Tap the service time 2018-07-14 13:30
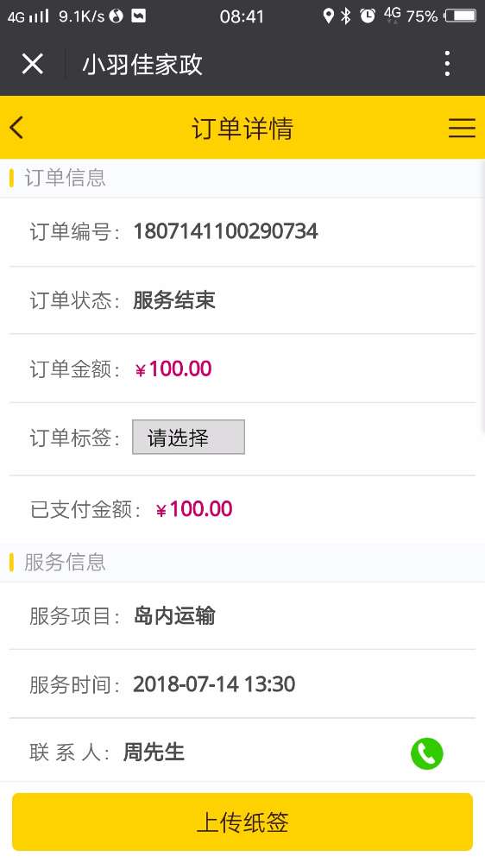 pos(214,684)
